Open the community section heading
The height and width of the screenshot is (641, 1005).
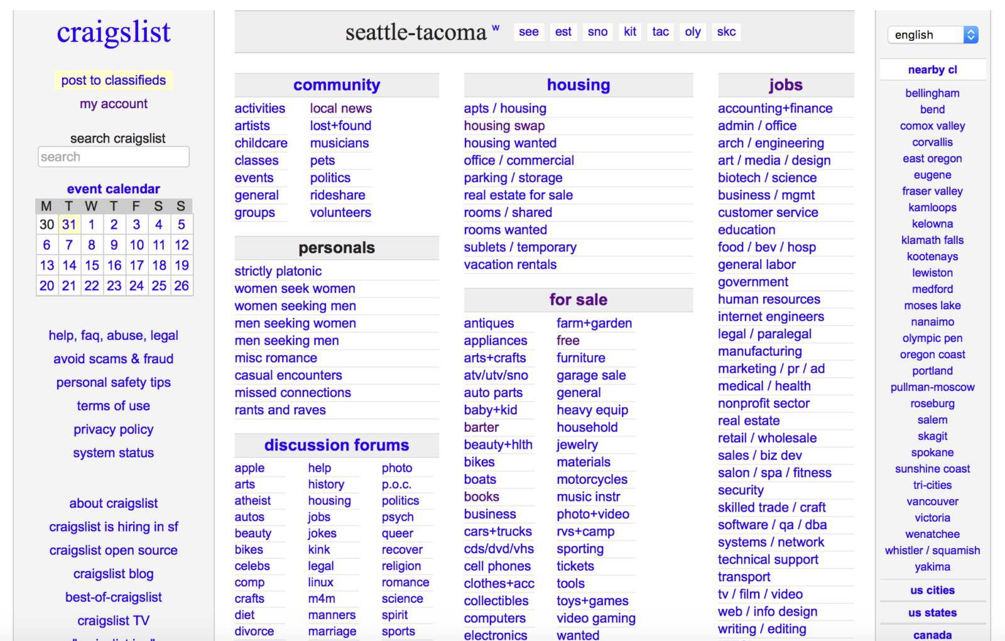pos(337,85)
